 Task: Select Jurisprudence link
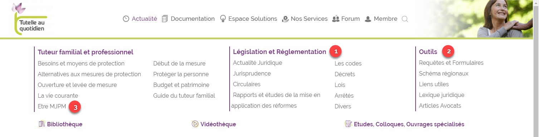[x=252, y=74]
